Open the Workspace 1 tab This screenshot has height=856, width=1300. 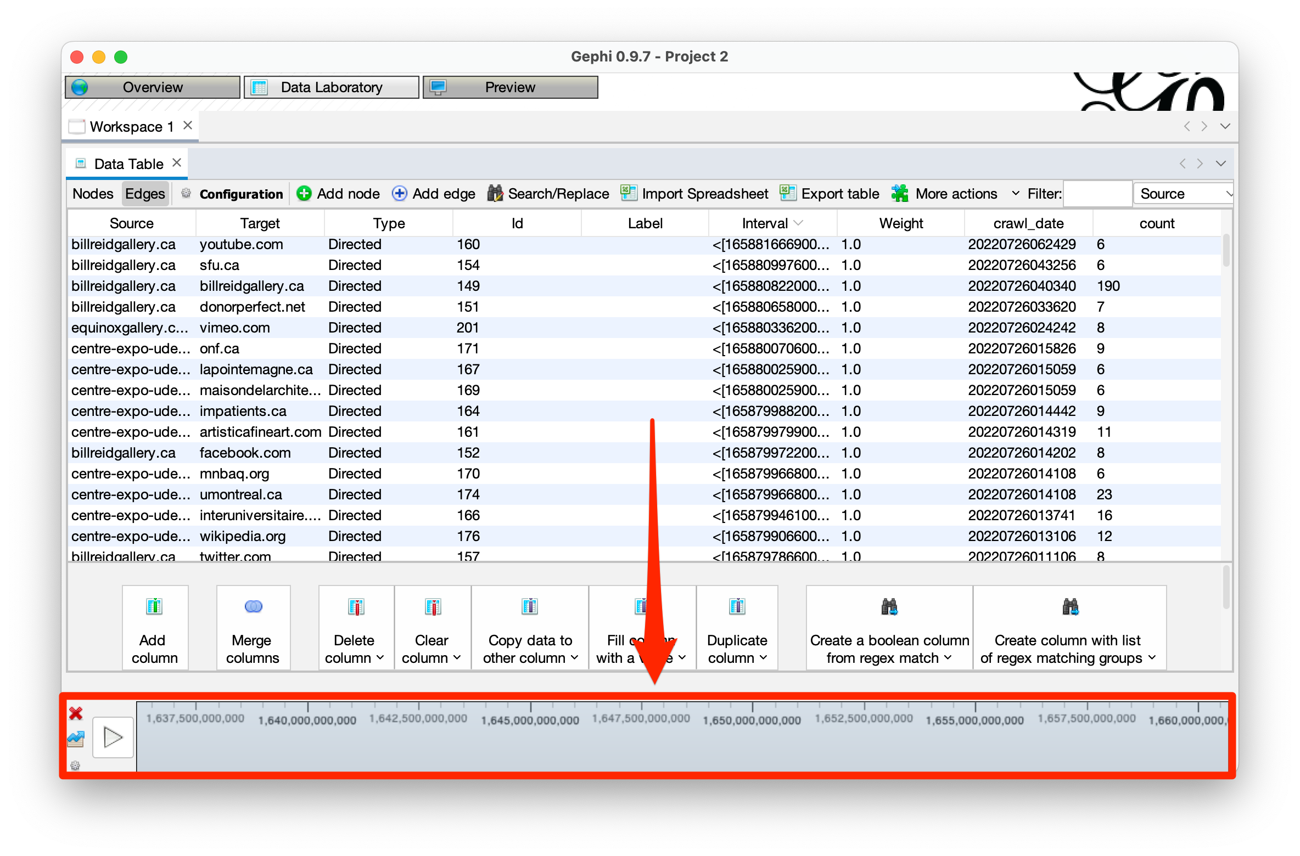[131, 127]
